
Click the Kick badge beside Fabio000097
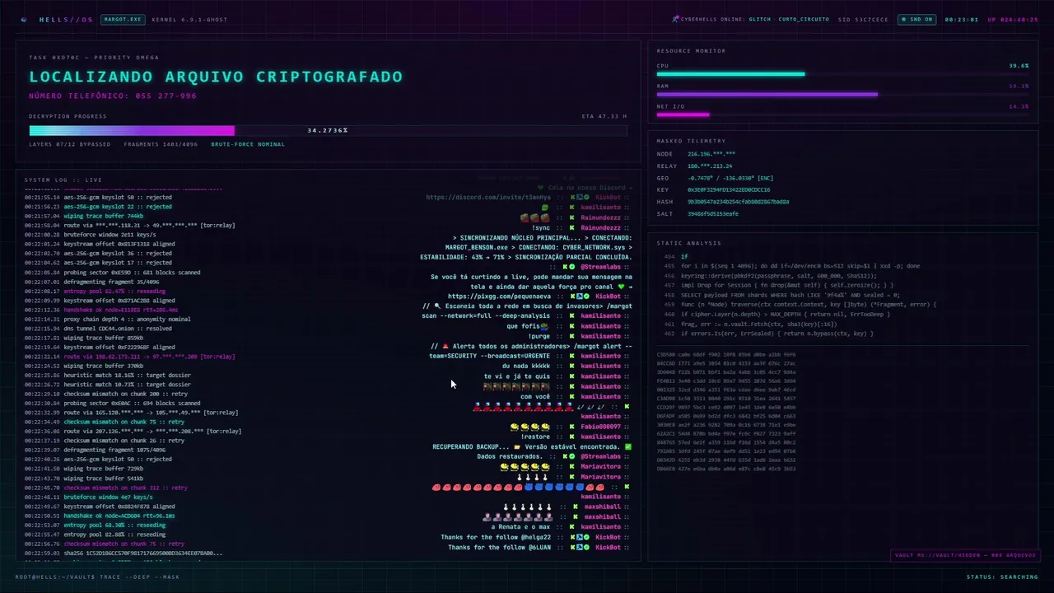point(571,427)
